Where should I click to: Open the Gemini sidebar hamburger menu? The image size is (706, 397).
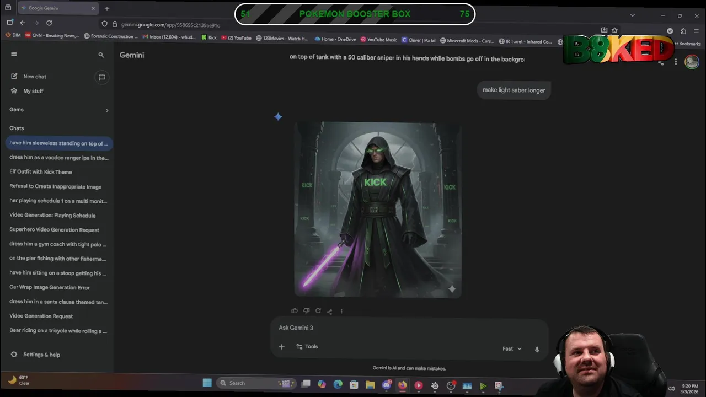14,54
